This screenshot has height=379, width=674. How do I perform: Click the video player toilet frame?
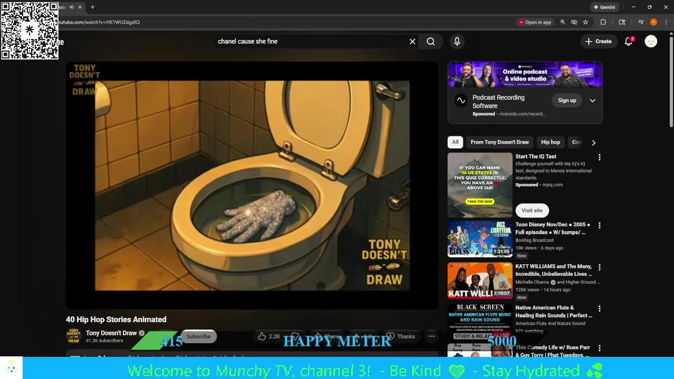[252, 185]
